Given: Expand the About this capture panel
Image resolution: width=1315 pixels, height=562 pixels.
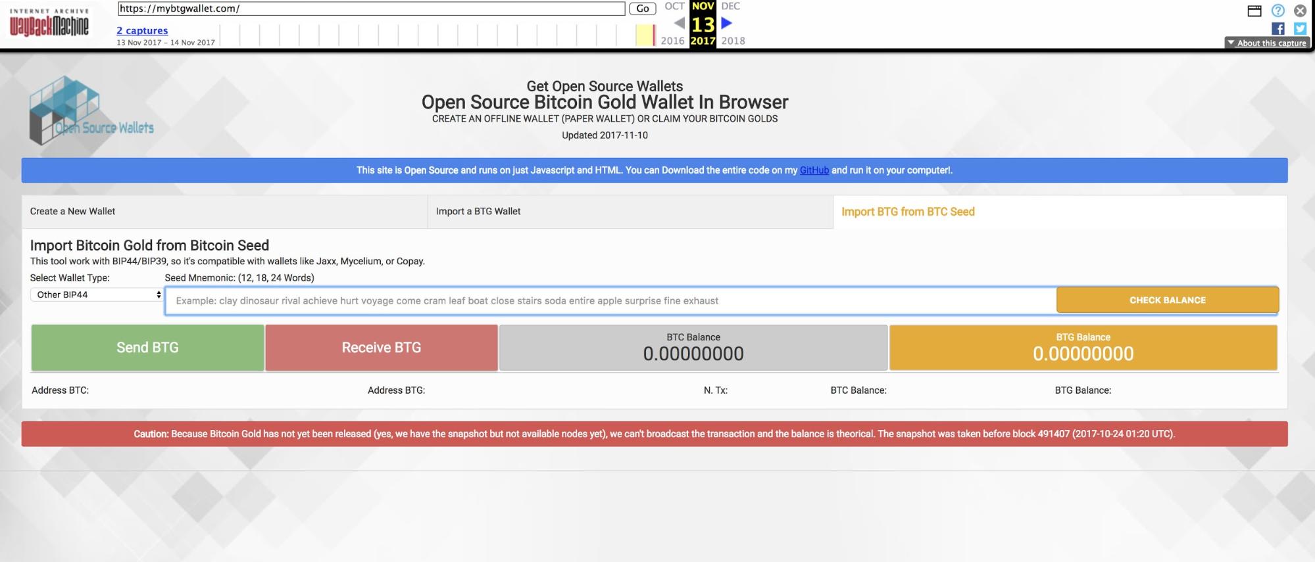Looking at the screenshot, I should [x=1266, y=43].
